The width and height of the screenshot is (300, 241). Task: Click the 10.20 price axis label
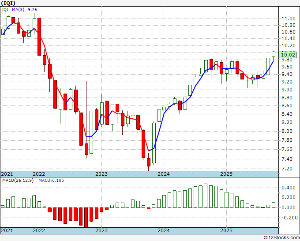[x=289, y=45]
